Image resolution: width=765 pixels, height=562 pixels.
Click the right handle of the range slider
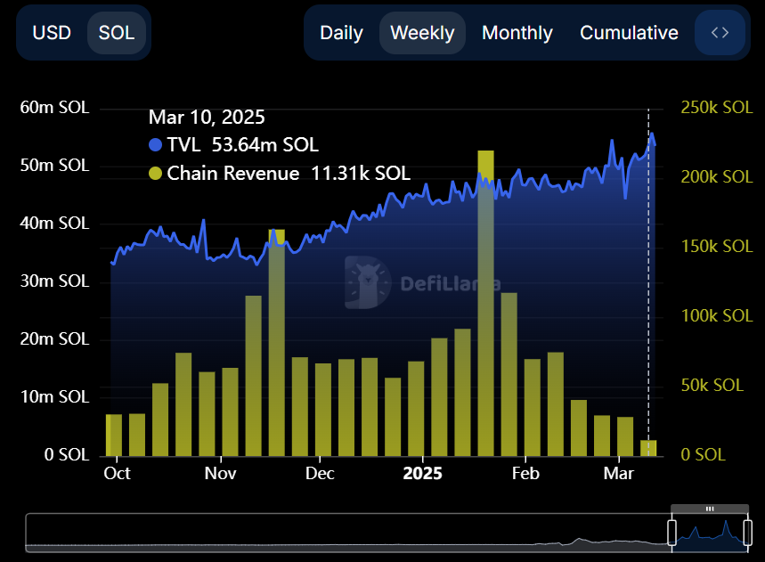[747, 533]
